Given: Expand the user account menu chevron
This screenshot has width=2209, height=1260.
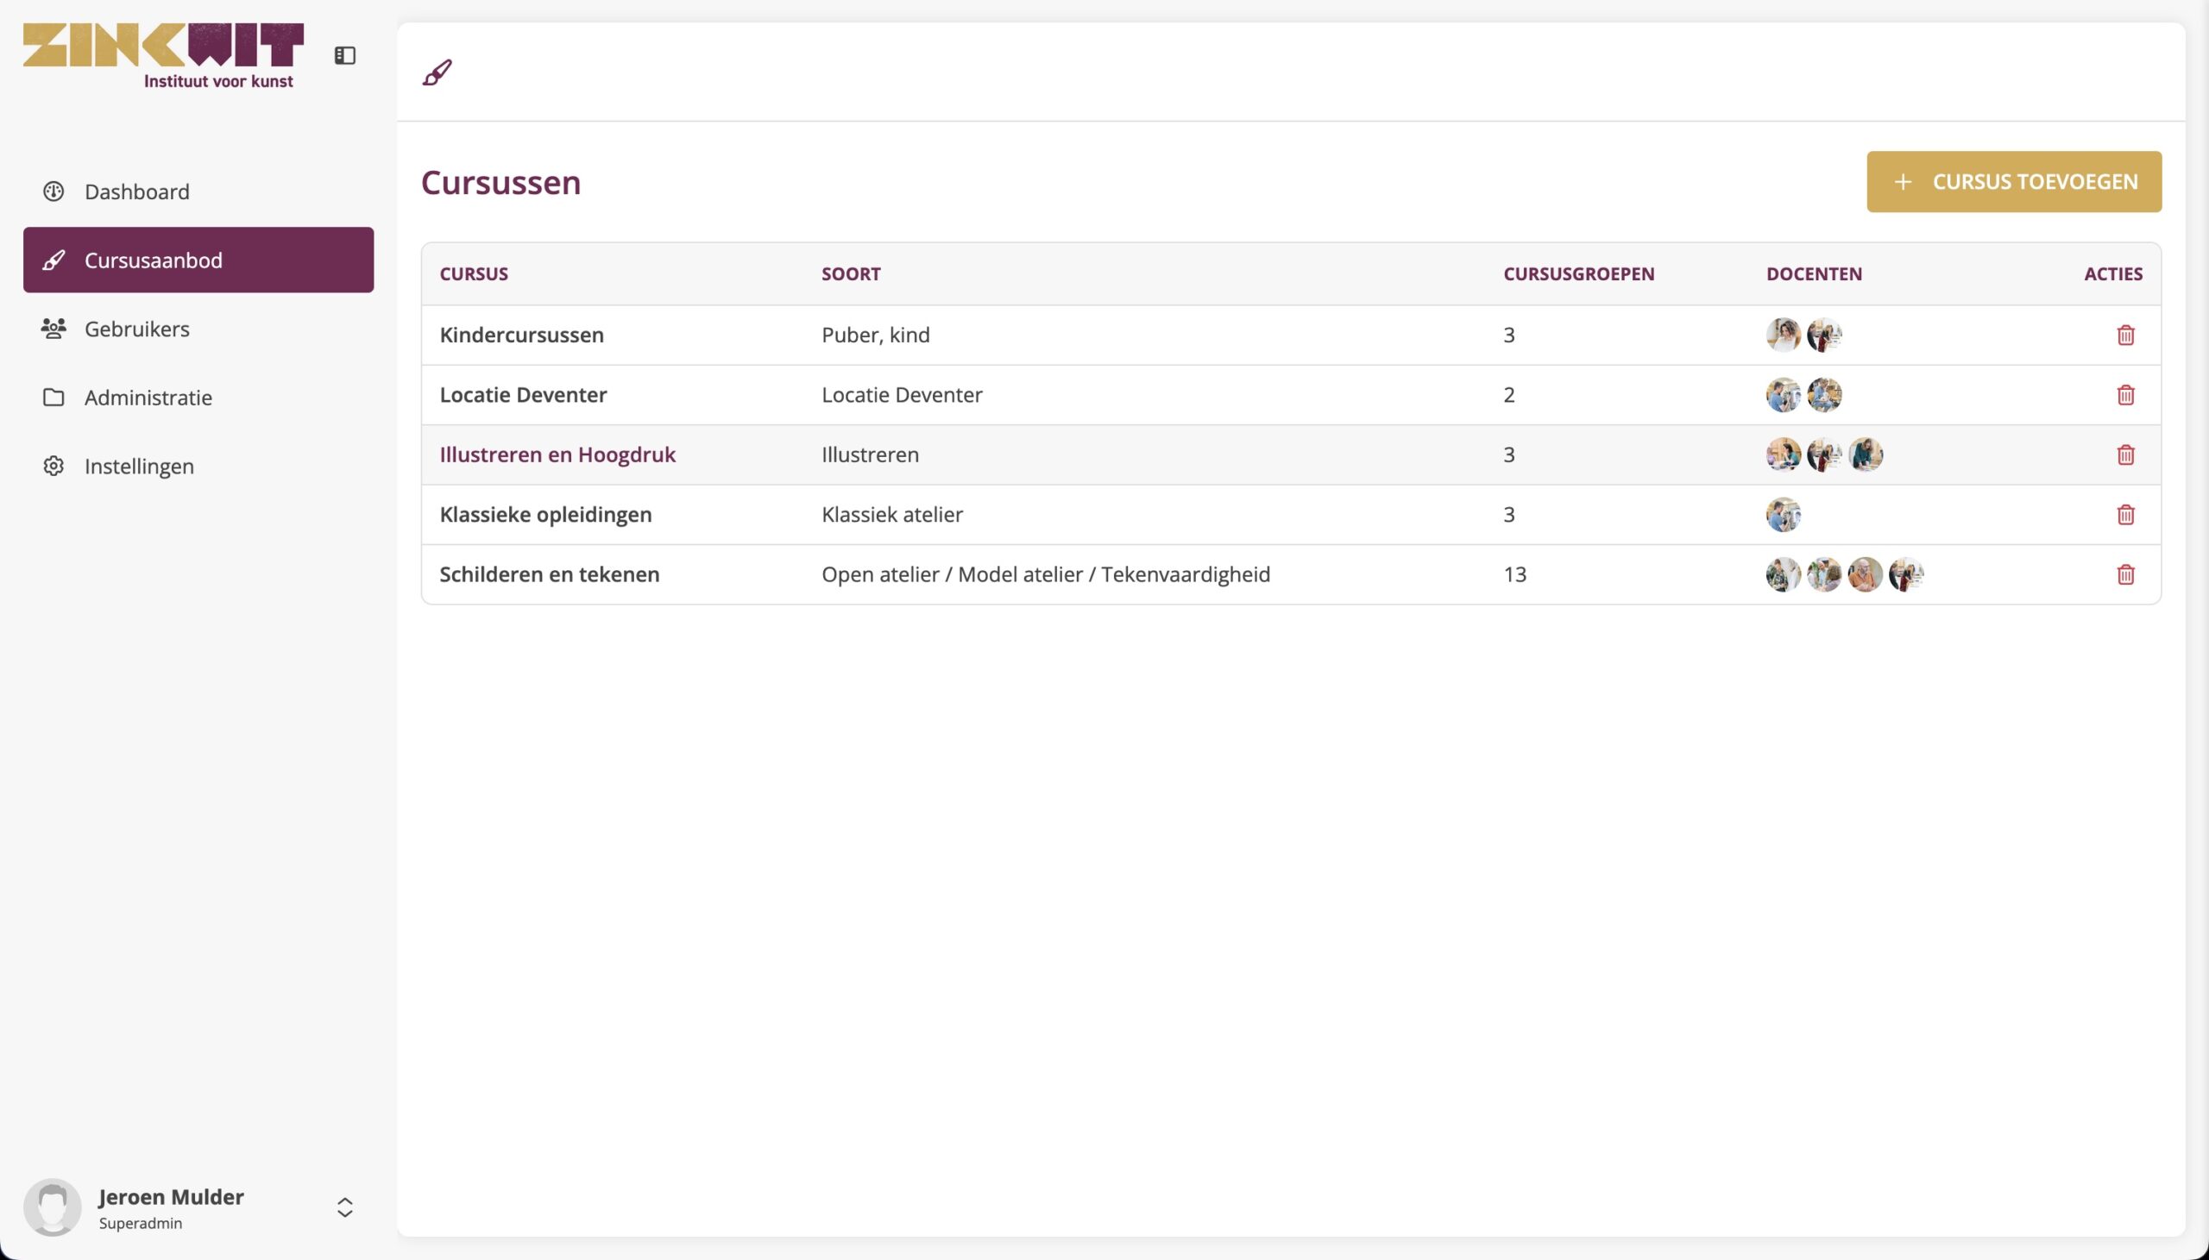Looking at the screenshot, I should 344,1207.
